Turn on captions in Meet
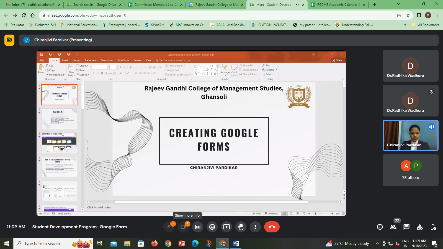 (x=198, y=227)
